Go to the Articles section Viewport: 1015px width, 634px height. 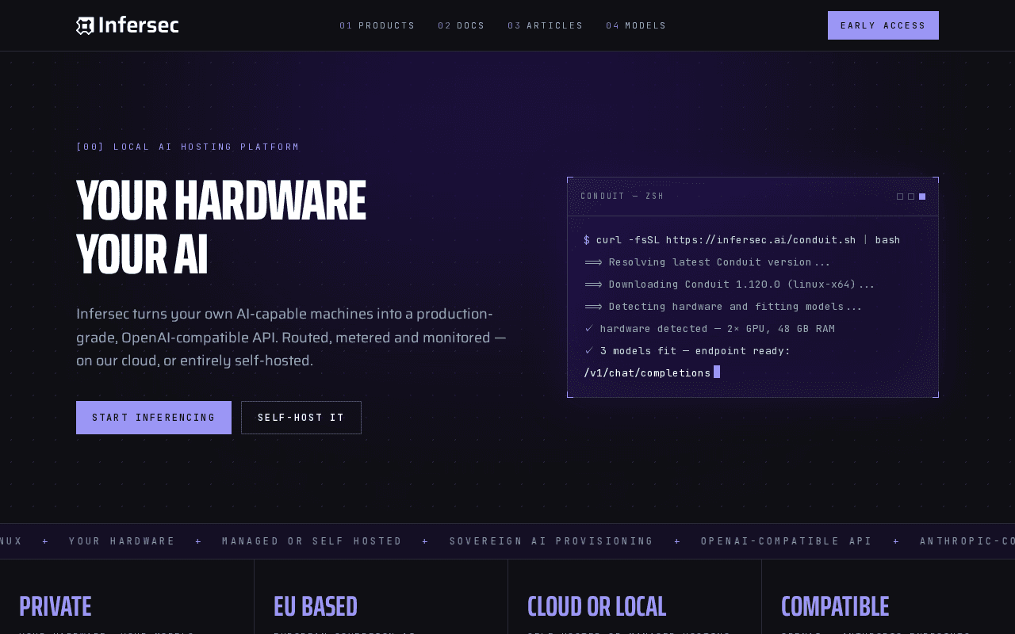click(546, 25)
